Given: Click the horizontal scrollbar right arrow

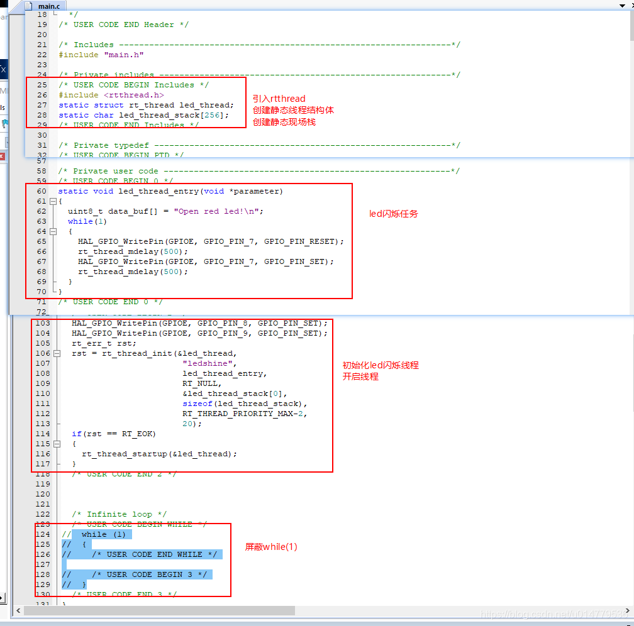Looking at the screenshot, I should (x=627, y=610).
